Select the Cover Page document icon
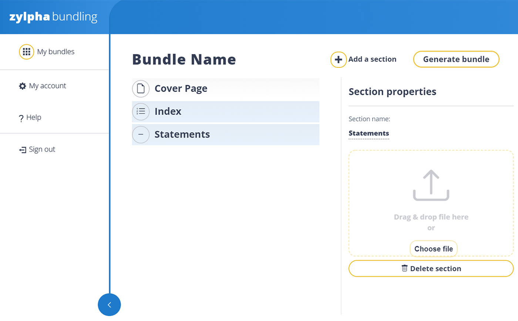Viewport: 518px width, 321px height. point(141,89)
